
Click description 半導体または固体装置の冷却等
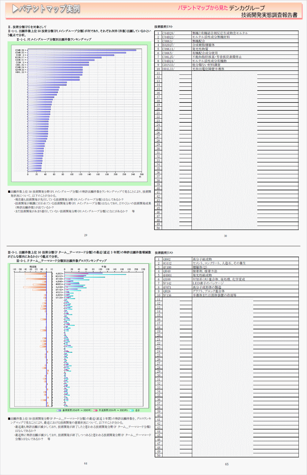click(215, 295)
